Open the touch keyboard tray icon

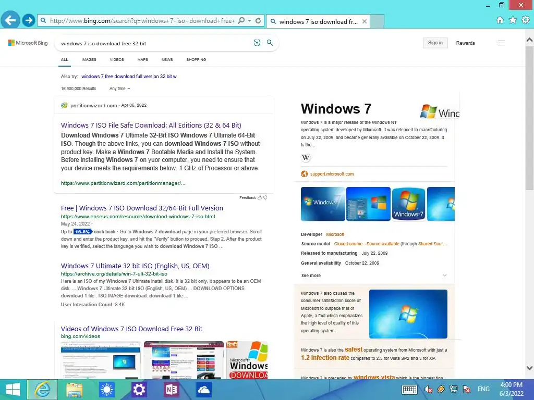409,390
